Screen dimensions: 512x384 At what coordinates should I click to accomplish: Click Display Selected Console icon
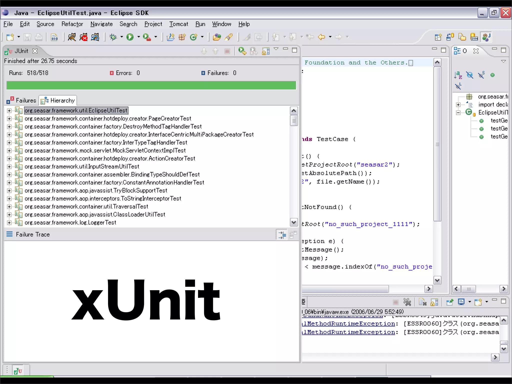(x=461, y=302)
